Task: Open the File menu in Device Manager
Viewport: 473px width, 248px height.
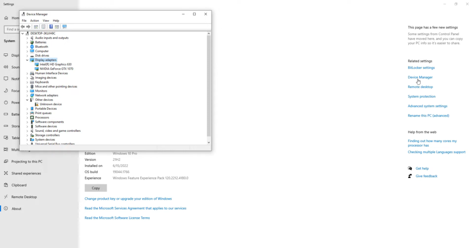Action: (x=24, y=20)
